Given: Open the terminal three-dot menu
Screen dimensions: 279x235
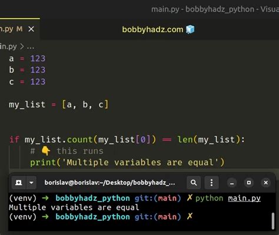Looking at the screenshot, I should coord(211,183).
